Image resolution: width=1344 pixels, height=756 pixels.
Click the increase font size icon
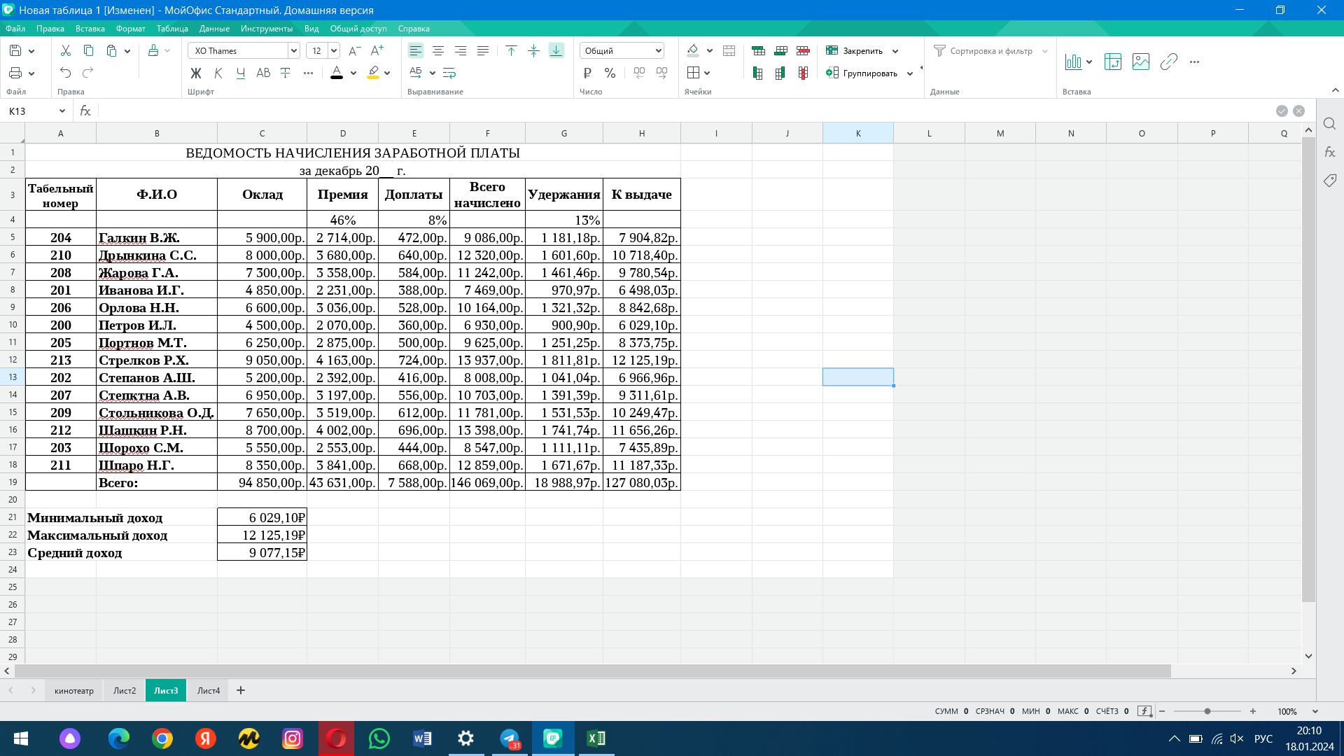377,50
